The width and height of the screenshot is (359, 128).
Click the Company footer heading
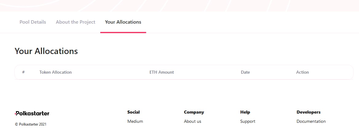[x=194, y=112]
